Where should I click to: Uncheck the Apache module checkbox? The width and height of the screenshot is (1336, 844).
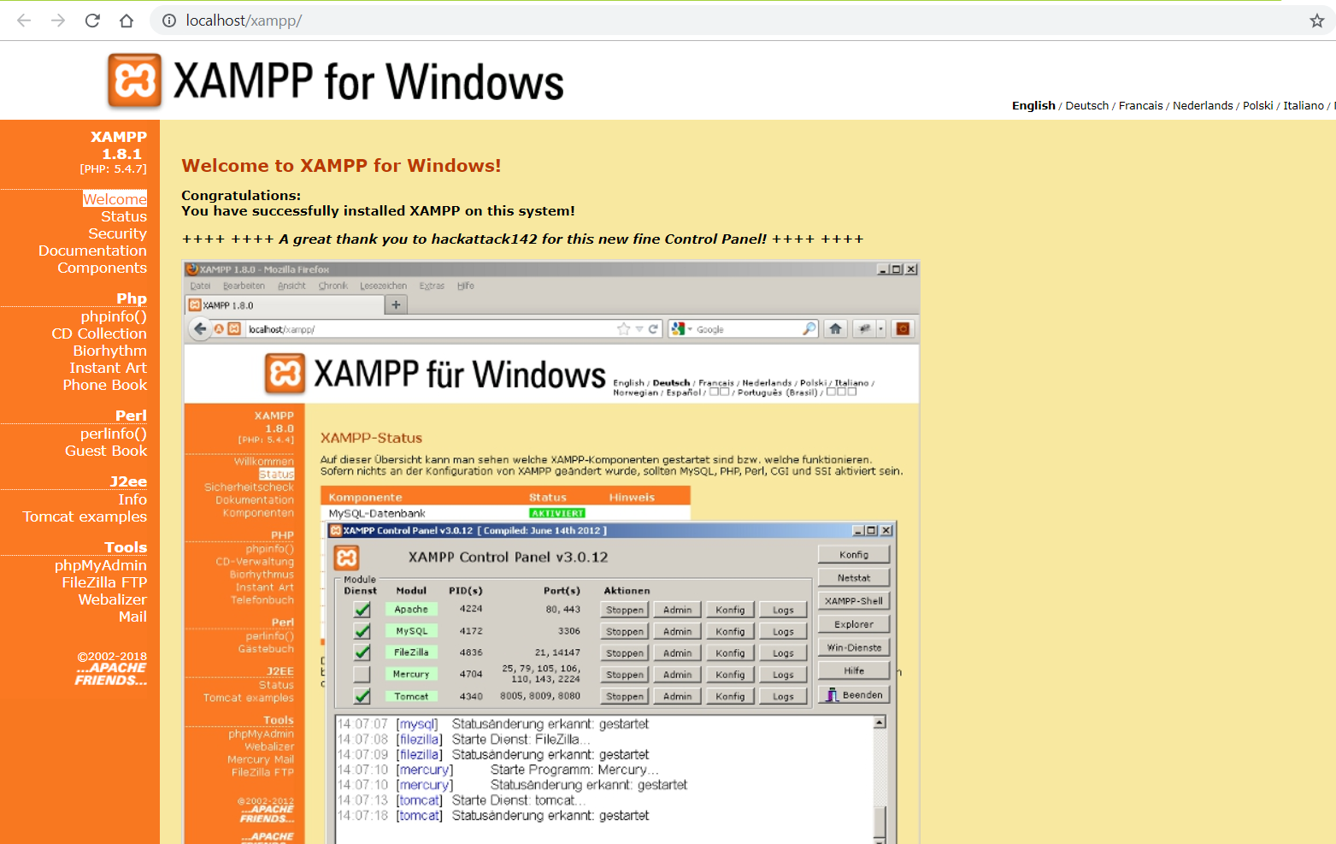361,609
